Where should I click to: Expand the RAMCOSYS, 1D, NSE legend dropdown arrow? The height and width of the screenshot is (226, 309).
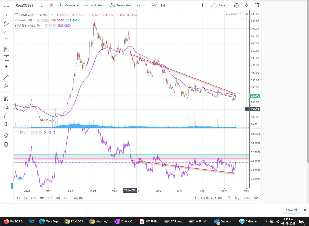[53, 15]
